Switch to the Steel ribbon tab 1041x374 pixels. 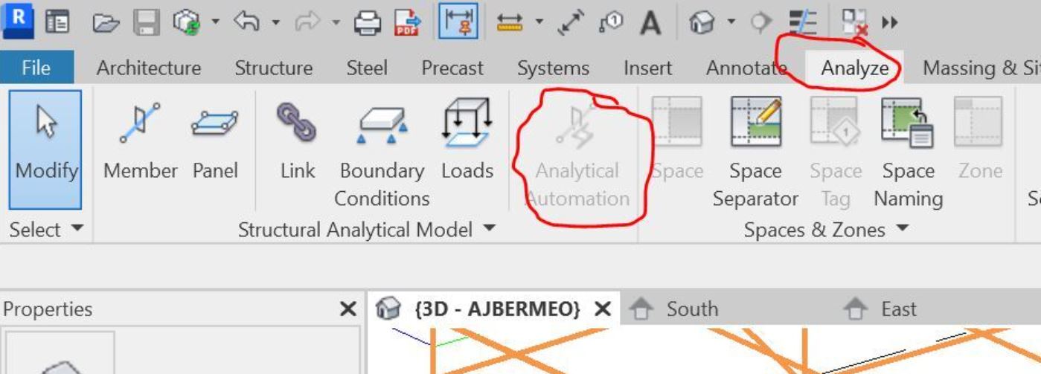click(367, 68)
